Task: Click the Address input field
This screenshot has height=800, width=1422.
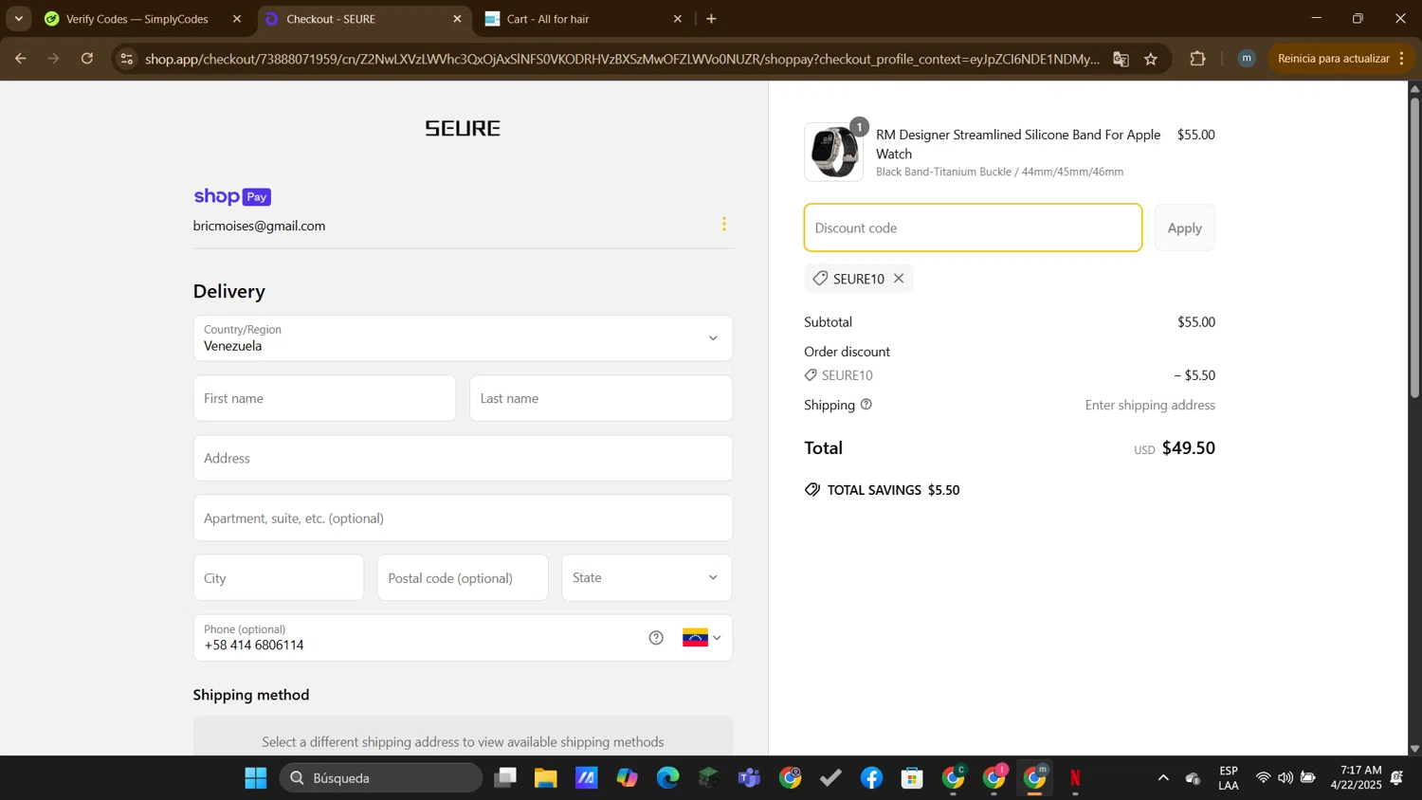Action: [x=463, y=458]
